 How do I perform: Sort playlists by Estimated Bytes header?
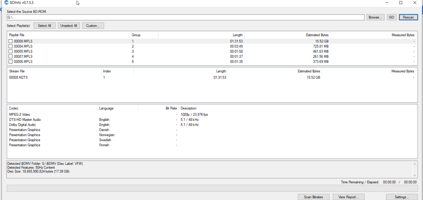[x=287, y=35]
